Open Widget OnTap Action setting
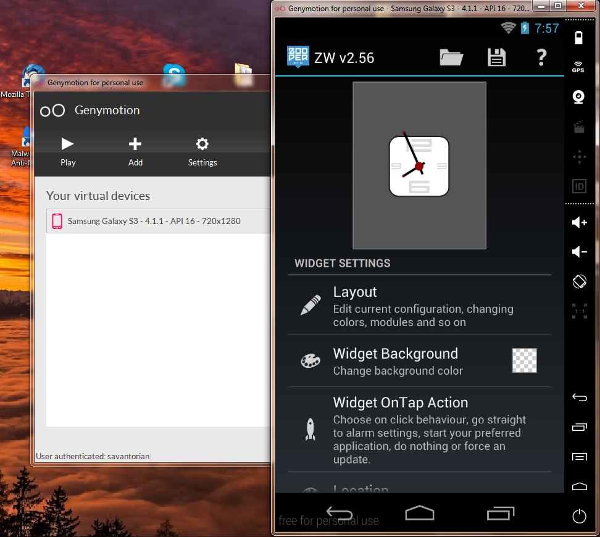Screen dimensions: 600x537 click(419, 430)
